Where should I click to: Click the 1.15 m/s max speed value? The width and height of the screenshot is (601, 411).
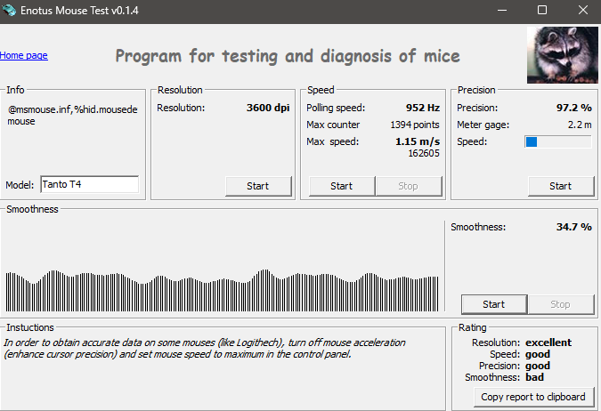pos(418,141)
